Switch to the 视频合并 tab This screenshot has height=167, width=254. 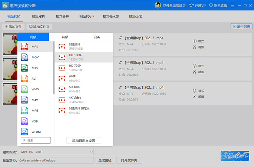point(62,16)
